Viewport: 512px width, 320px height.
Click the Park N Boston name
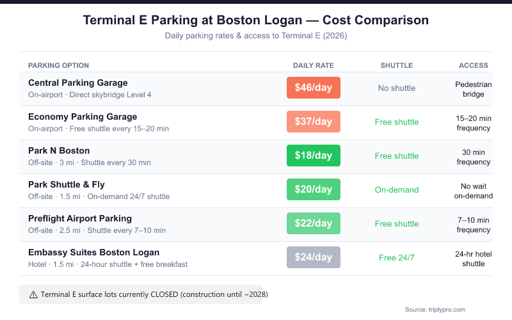click(59, 150)
